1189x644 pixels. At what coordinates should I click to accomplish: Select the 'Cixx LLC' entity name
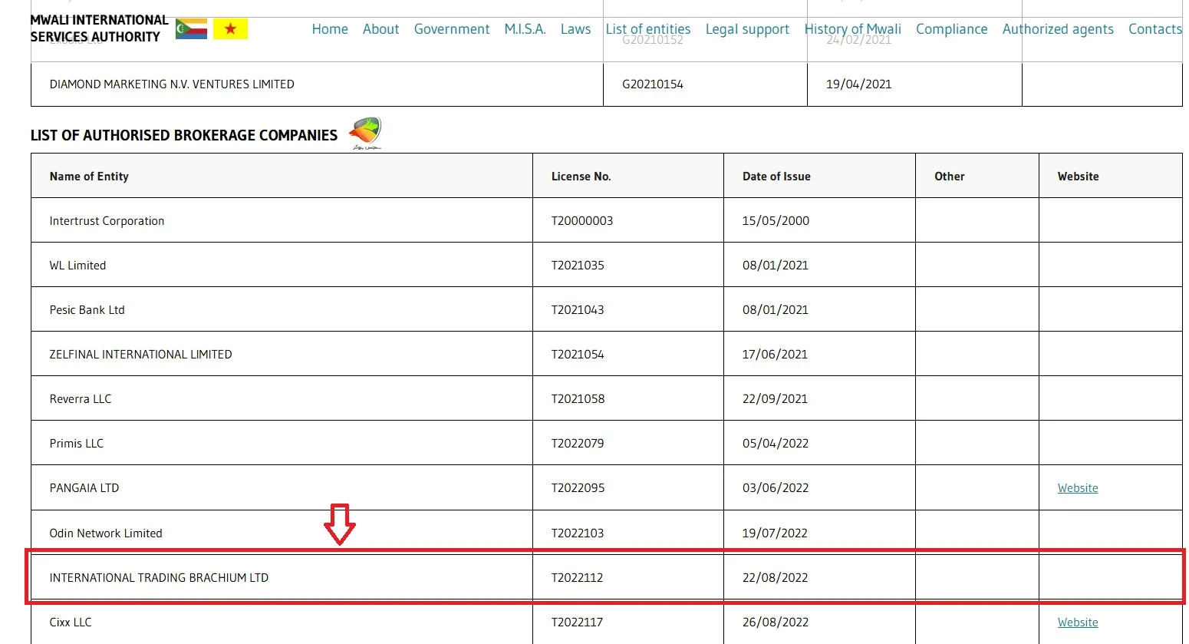click(71, 623)
